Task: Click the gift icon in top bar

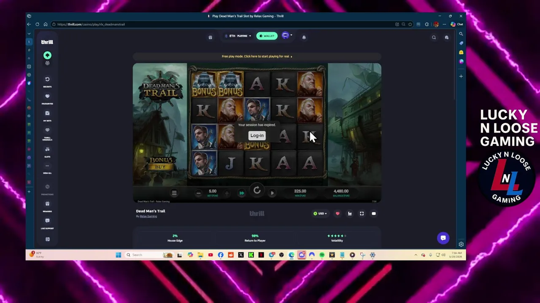Action: (x=210, y=37)
